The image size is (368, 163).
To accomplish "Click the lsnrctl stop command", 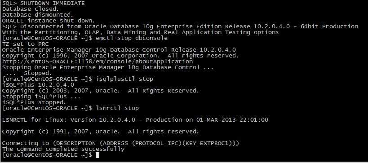I will 117,108.
